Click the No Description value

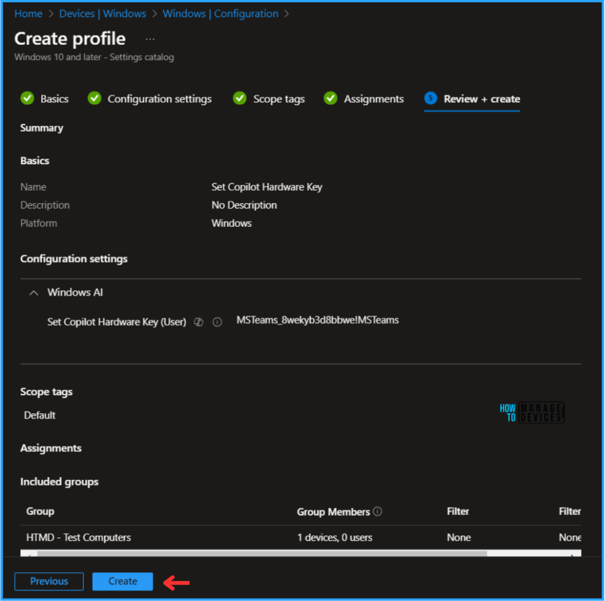[244, 205]
